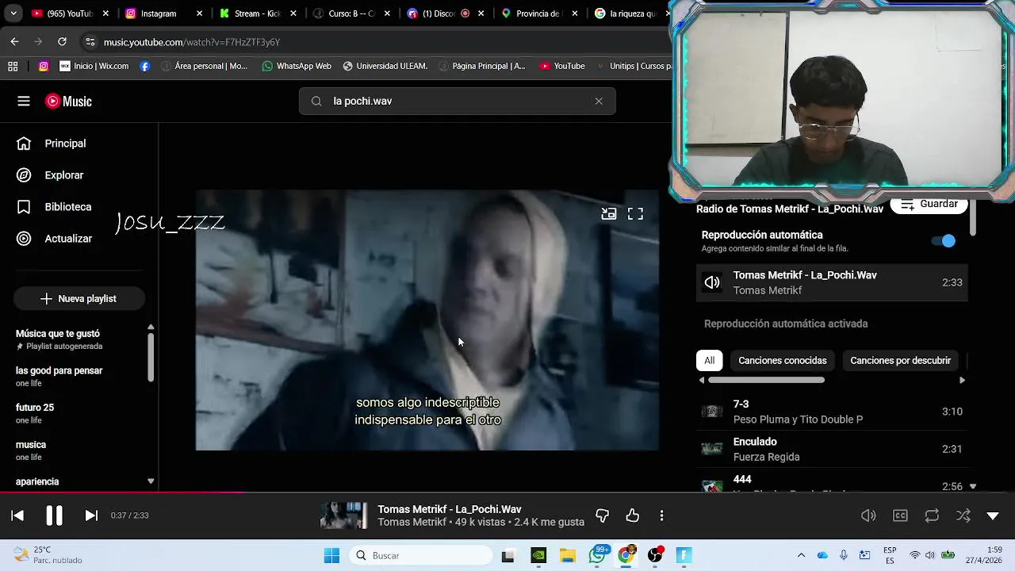Play Enculado by Fuerza Regida

click(832, 449)
